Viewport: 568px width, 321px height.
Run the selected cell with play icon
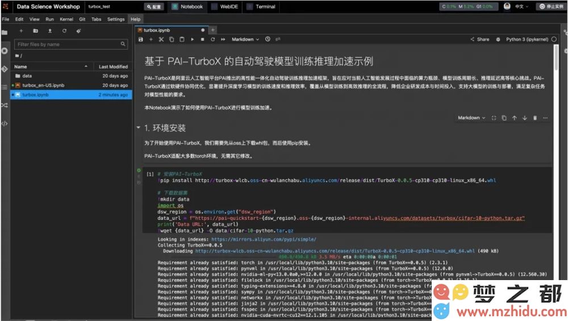pos(193,39)
